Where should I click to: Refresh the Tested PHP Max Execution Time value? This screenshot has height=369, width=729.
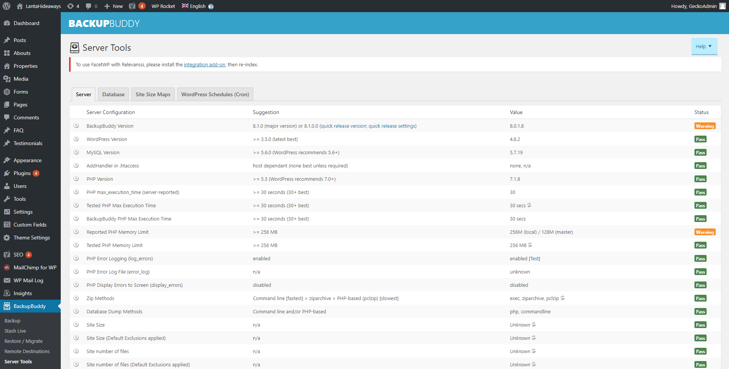click(x=529, y=205)
